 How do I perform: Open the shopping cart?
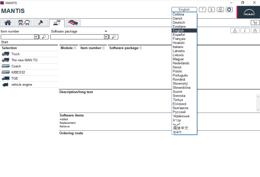coord(255,23)
